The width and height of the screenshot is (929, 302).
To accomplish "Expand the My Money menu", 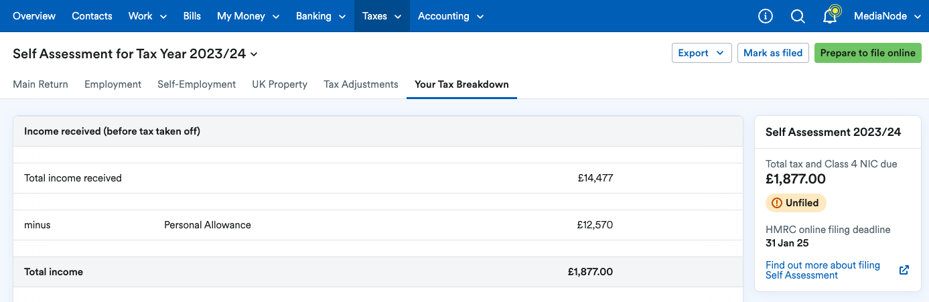I will pyautogui.click(x=248, y=16).
